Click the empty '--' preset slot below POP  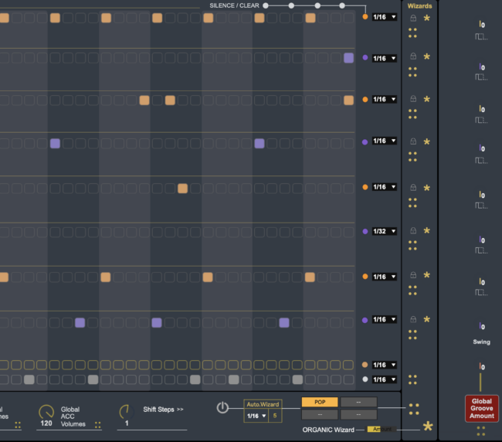(x=320, y=415)
